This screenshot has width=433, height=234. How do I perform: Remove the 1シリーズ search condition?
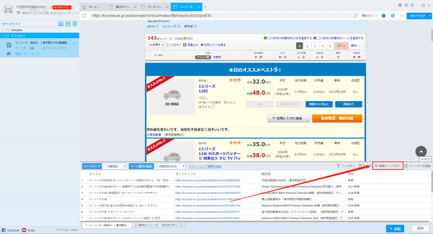[179, 26]
